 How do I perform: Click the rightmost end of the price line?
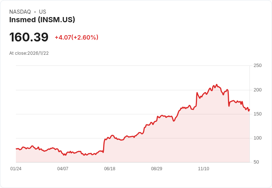coord(249,109)
